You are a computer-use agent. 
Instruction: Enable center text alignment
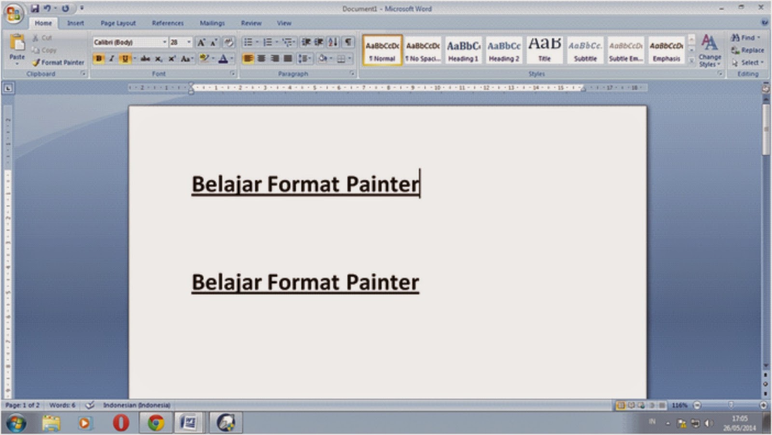pyautogui.click(x=262, y=59)
